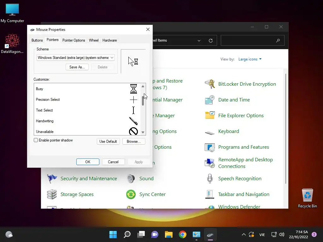Click the Save As... button
This screenshot has height=242, width=323.
coord(77,67)
